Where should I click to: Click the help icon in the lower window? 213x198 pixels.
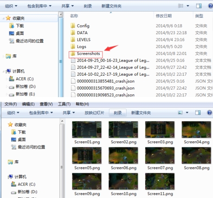(209, 112)
